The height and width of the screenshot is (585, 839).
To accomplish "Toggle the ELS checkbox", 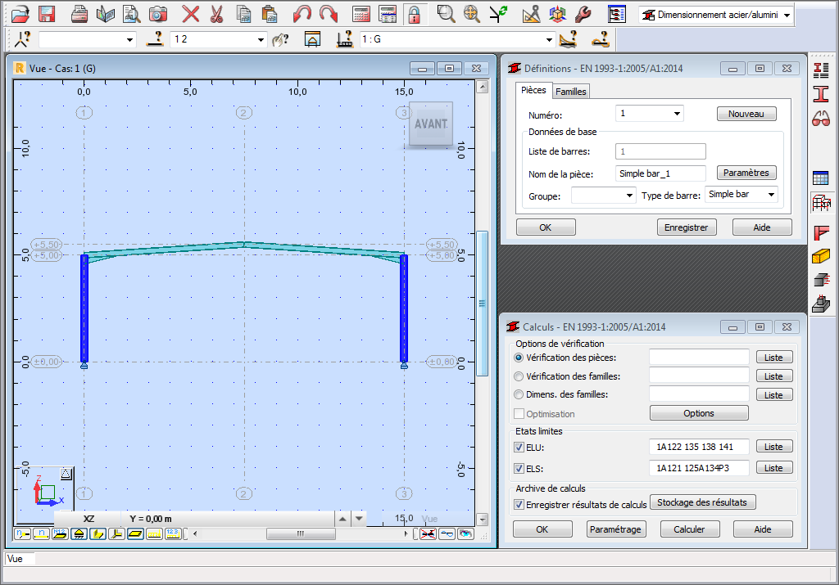I will (519, 469).
